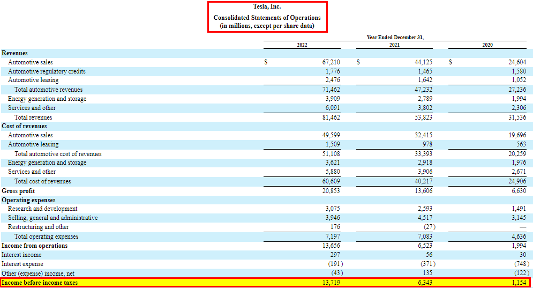This screenshot has height=288, width=533.
Task: Select the value 51,108
Action: tap(331, 154)
